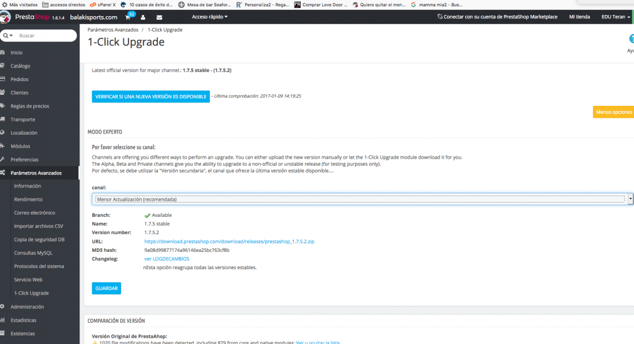The height and width of the screenshot is (344, 634).
Task: Open the Módulos menu
Action: point(20,146)
